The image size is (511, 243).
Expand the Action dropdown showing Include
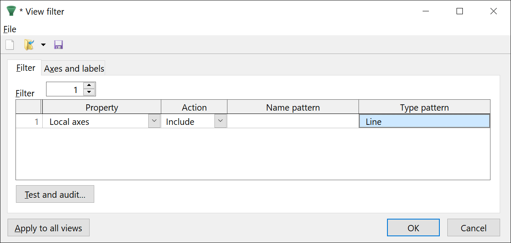tap(221, 121)
